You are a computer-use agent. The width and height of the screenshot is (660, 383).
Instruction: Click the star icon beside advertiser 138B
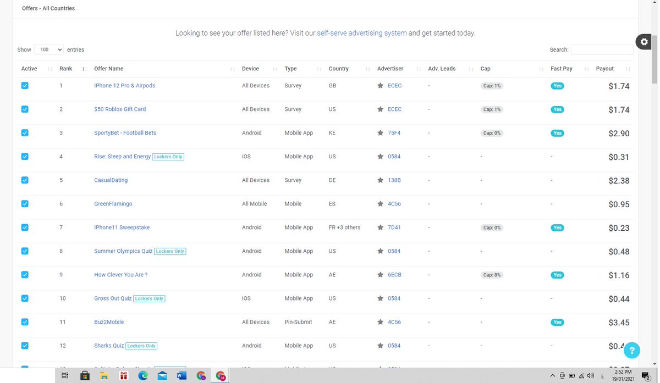point(381,180)
